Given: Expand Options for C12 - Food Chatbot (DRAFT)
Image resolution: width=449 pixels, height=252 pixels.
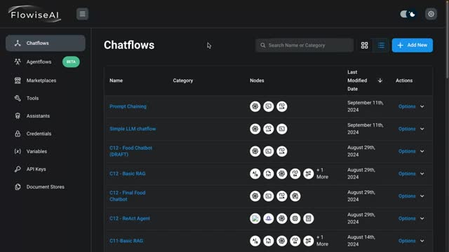Looking at the screenshot, I should click(x=411, y=151).
